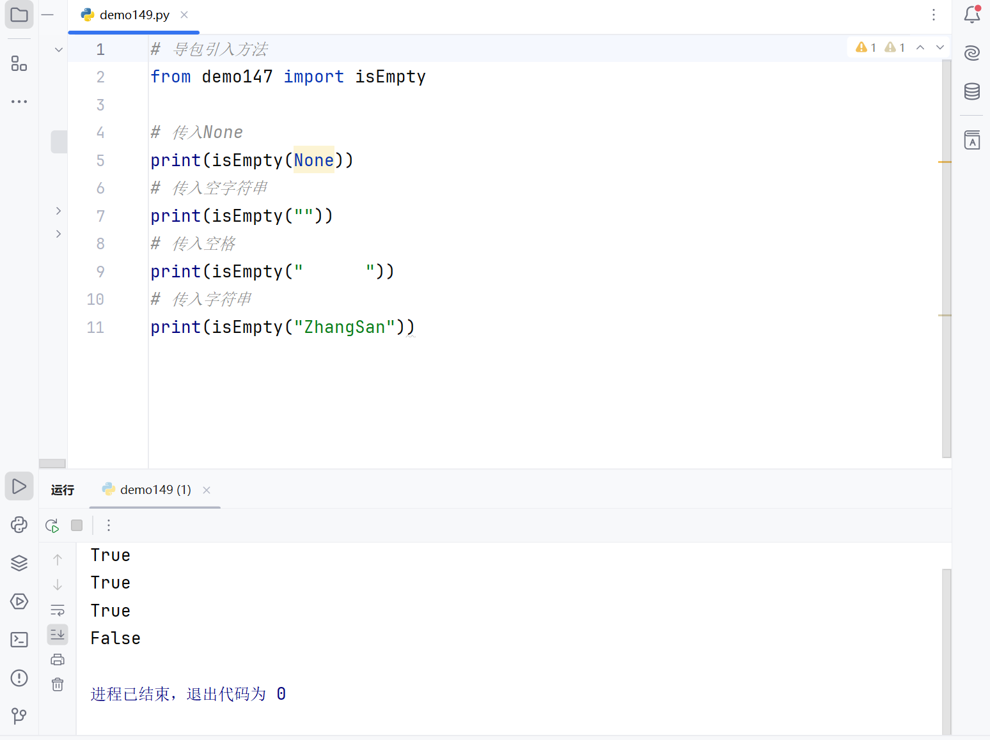The width and height of the screenshot is (990, 740).
Task: Switch to demo149.py editor tab
Action: [x=134, y=15]
